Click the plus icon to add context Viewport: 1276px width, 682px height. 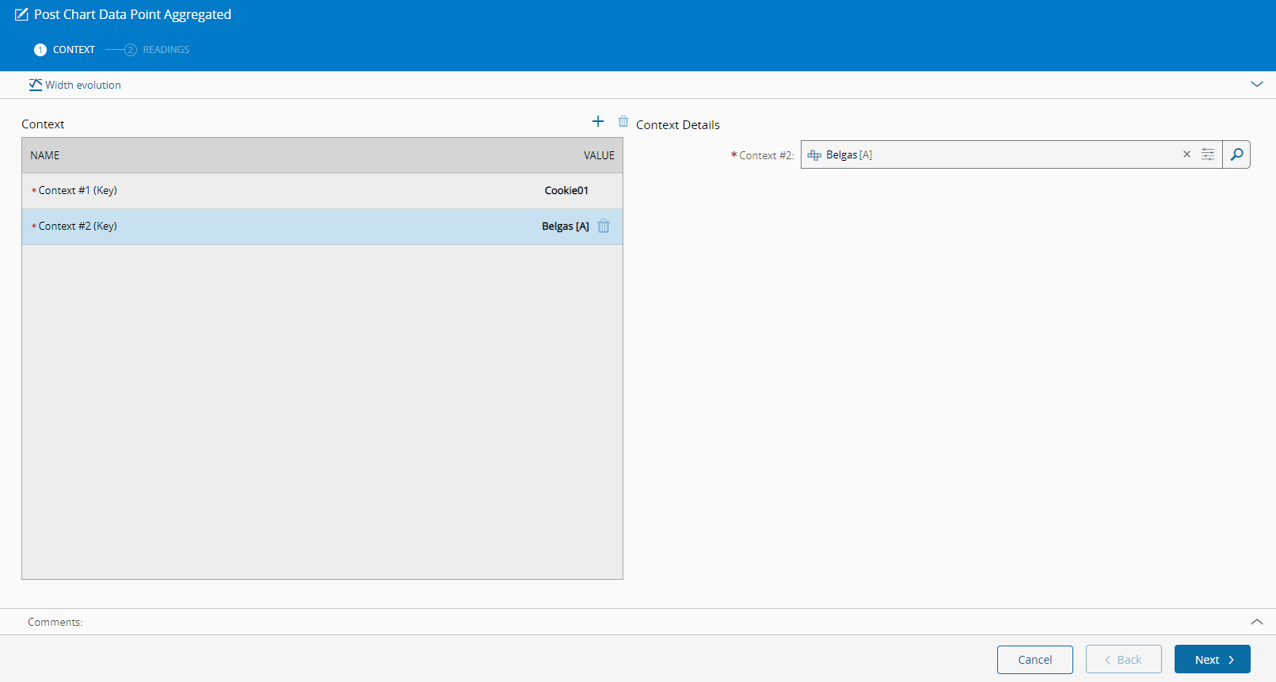598,121
